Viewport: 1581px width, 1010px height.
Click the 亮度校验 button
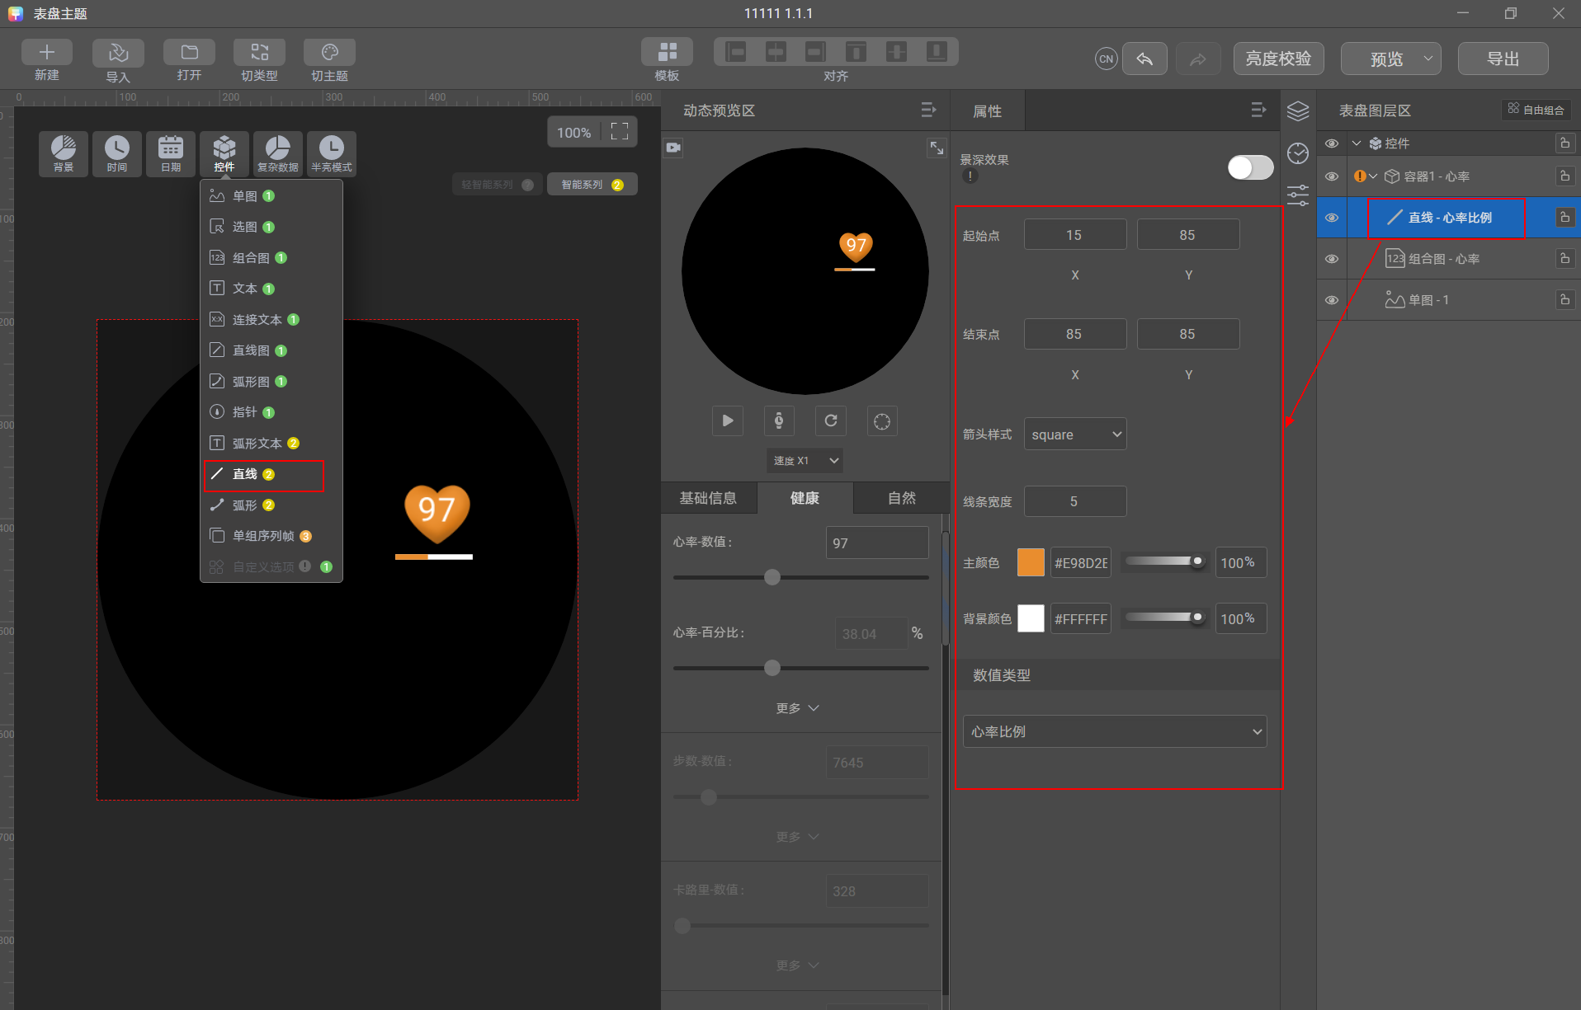pos(1278,59)
